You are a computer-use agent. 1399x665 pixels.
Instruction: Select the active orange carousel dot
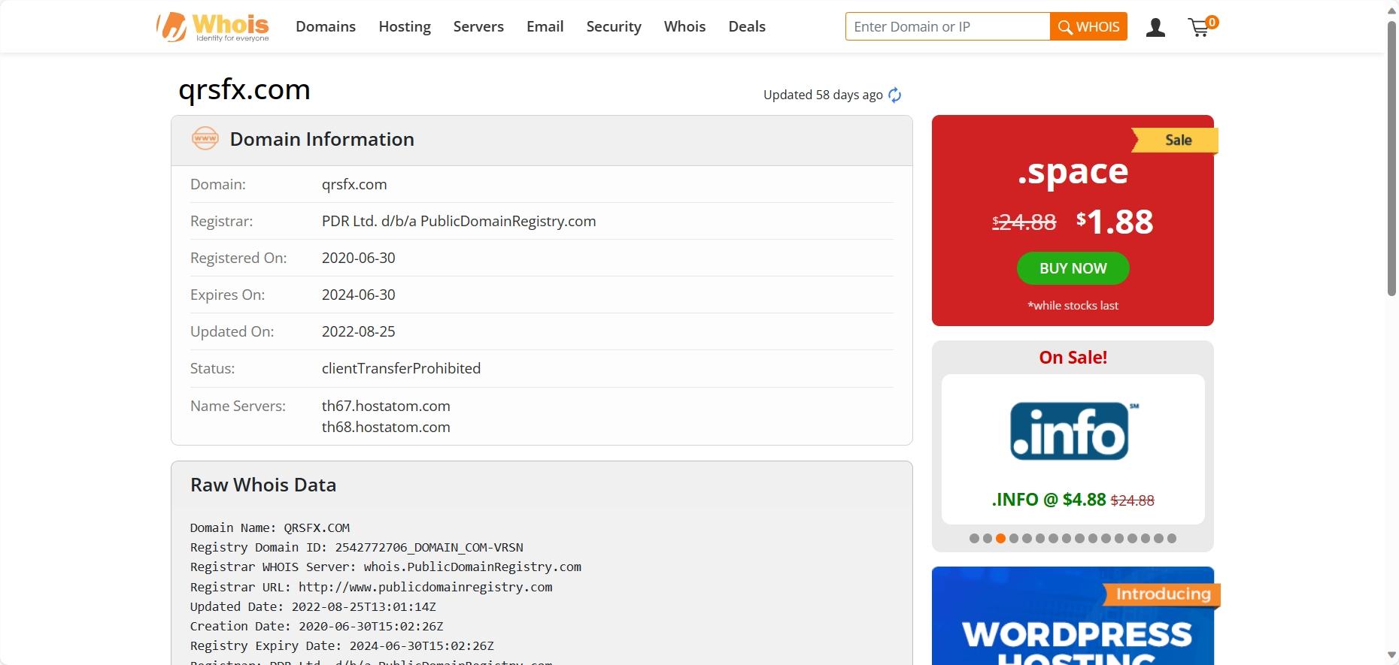[x=1000, y=538]
